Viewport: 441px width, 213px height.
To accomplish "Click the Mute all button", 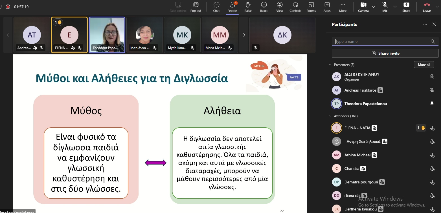I will (424, 65).
